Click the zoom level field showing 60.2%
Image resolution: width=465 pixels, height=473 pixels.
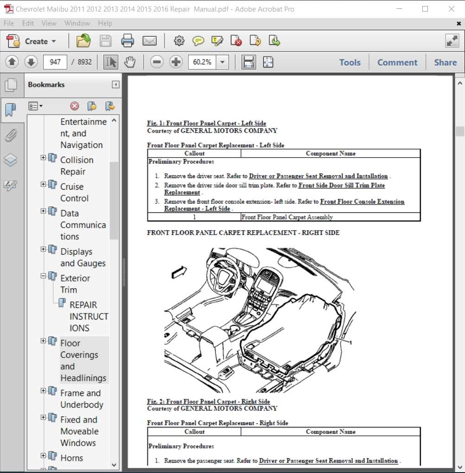(x=202, y=62)
